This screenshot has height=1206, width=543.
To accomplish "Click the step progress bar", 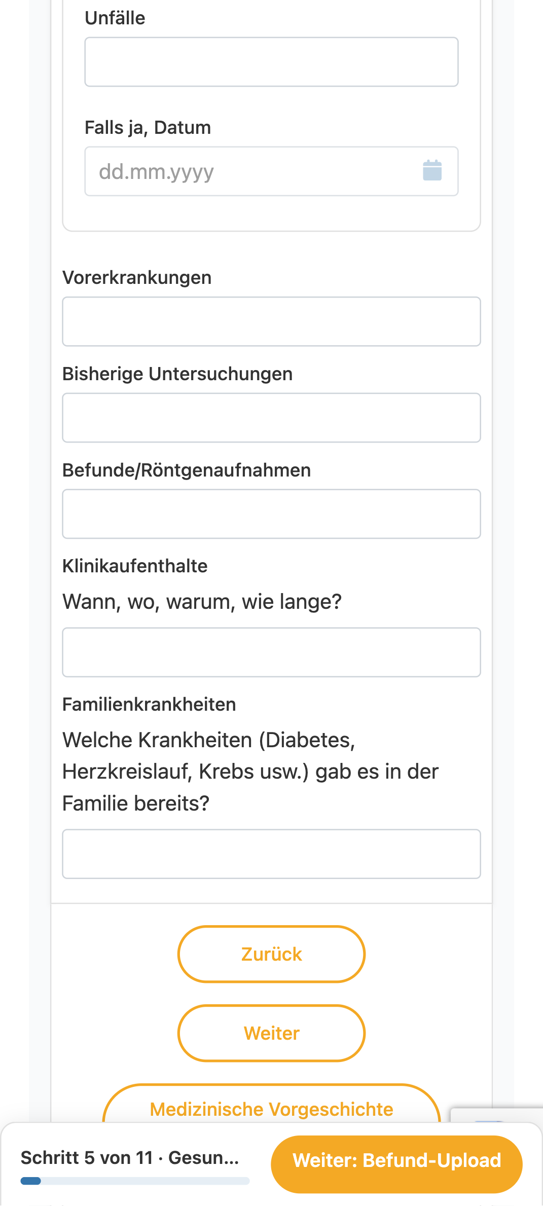I will pos(135,1181).
